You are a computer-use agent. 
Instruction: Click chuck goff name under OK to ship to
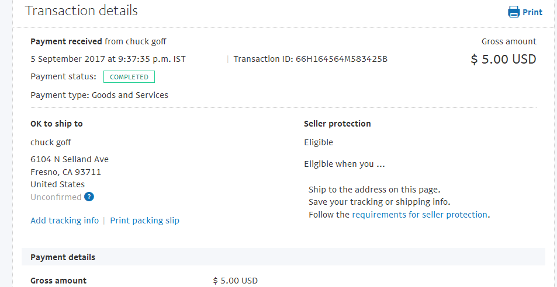pyautogui.click(x=51, y=143)
